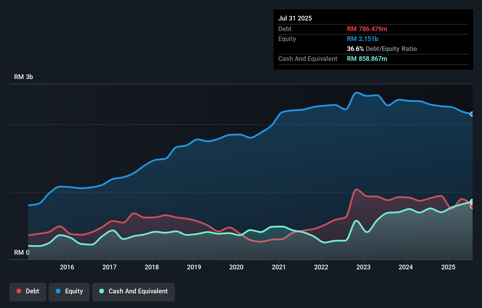Click the teal Cash endpoint marker on chart
482x308 pixels.
pyautogui.click(x=472, y=201)
